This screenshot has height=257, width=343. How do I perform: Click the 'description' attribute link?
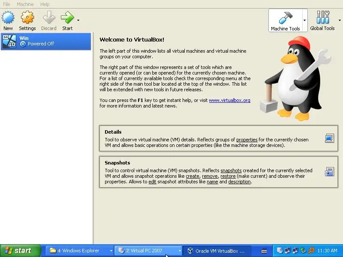click(x=240, y=182)
